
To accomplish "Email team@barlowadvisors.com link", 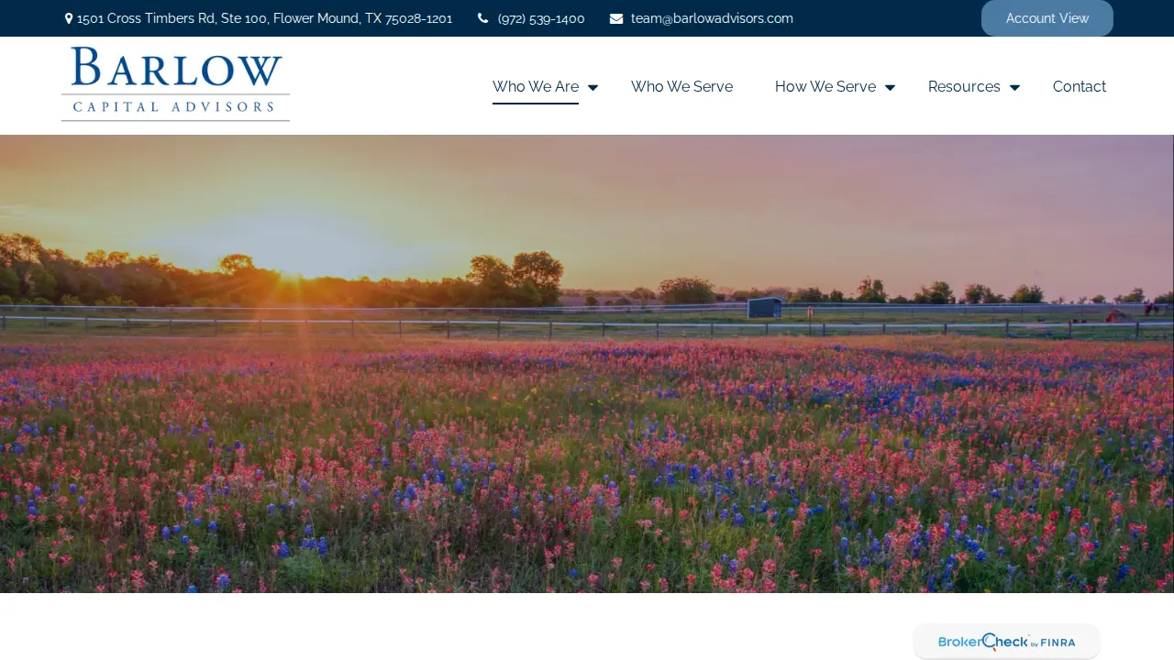I will pyautogui.click(x=712, y=18).
